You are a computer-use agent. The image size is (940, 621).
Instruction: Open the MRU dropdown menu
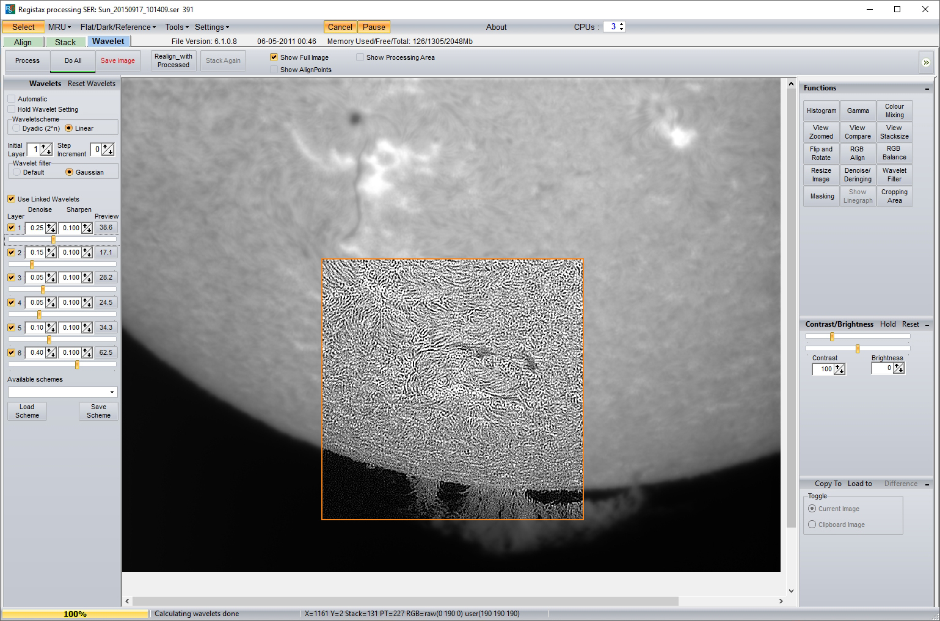(59, 27)
